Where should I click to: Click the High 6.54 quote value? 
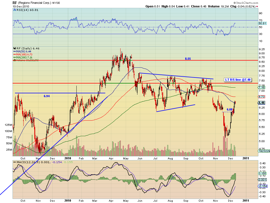pyautogui.click(x=168, y=6)
